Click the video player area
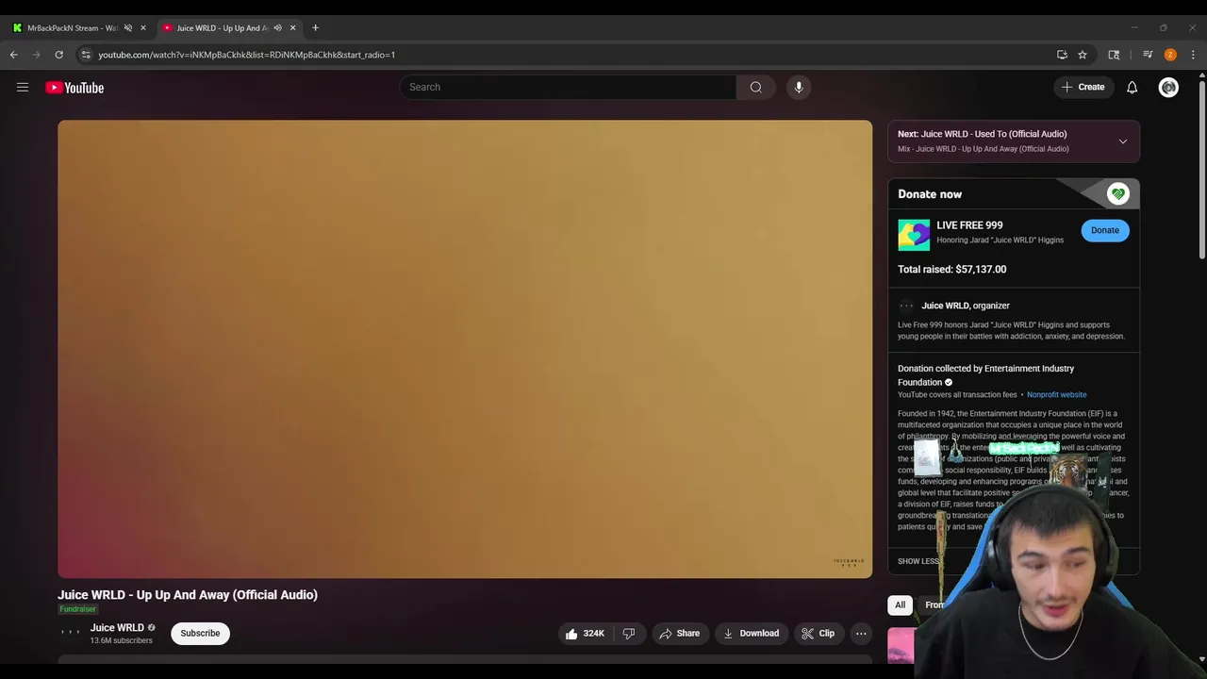 pyautogui.click(x=465, y=349)
